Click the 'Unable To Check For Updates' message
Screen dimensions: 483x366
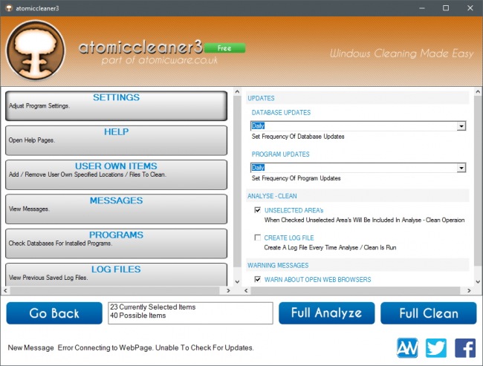(204, 347)
